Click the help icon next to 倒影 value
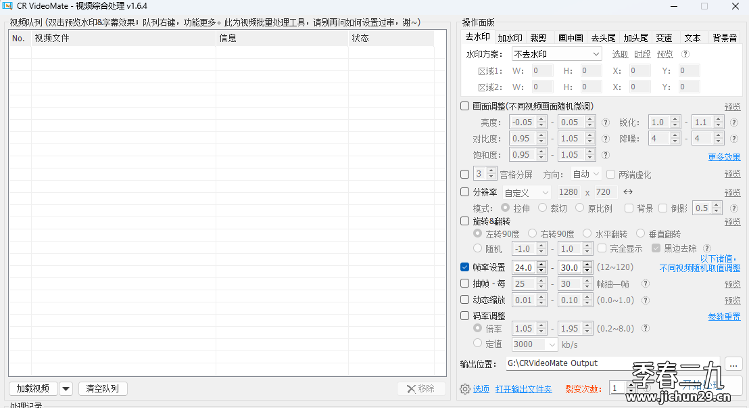Screen dimensions: 749x408 (734, 208)
